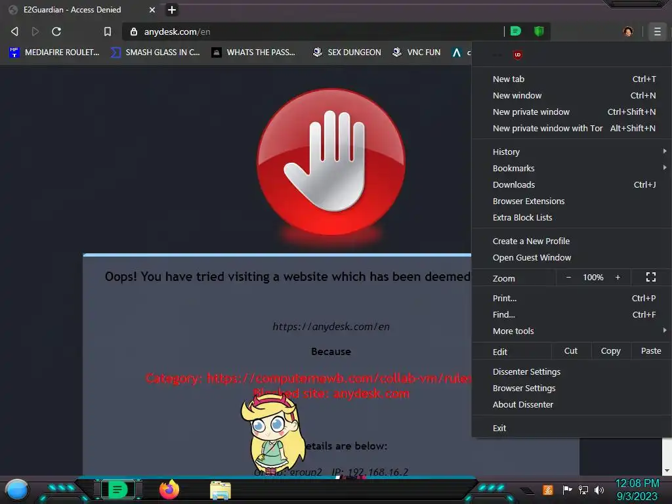The height and width of the screenshot is (504, 672).
Task: Open File Explorer taskbar icon
Action: coord(220,490)
